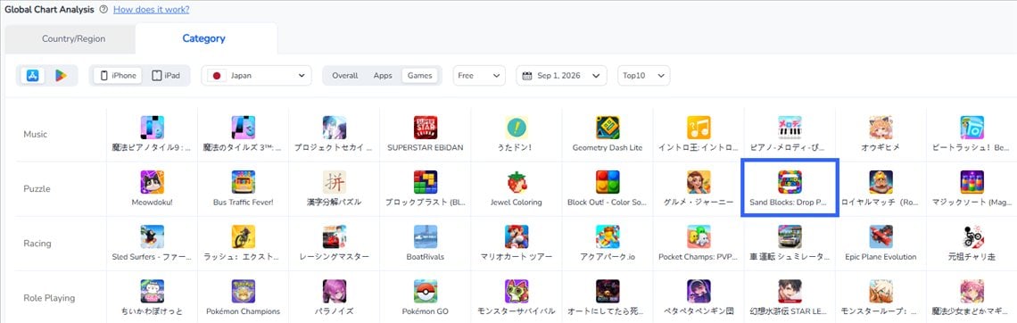Click the ペタペタペンギン団 title text
Image resolution: width=1017 pixels, height=323 pixels.
click(x=699, y=311)
